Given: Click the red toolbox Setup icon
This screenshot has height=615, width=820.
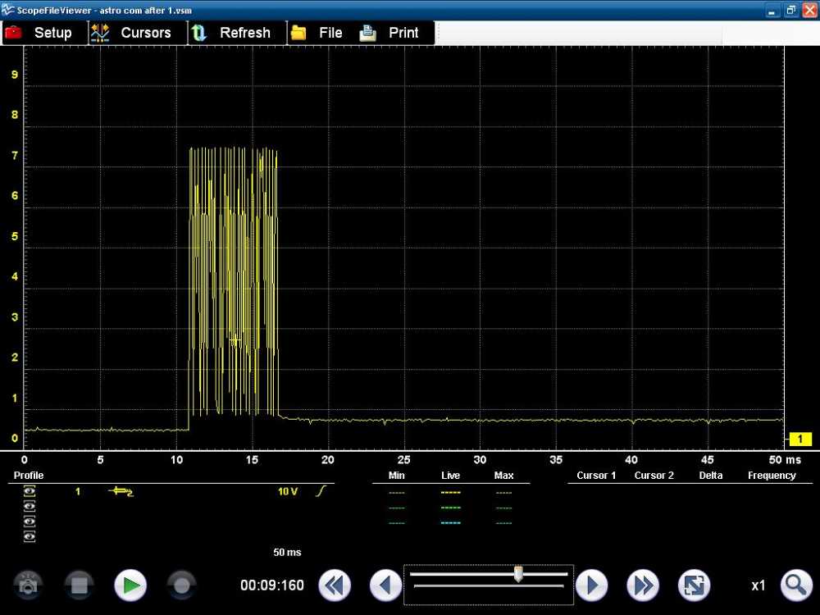Looking at the screenshot, I should coord(13,33).
